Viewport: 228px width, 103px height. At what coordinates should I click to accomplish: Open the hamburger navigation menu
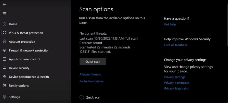click(5, 13)
